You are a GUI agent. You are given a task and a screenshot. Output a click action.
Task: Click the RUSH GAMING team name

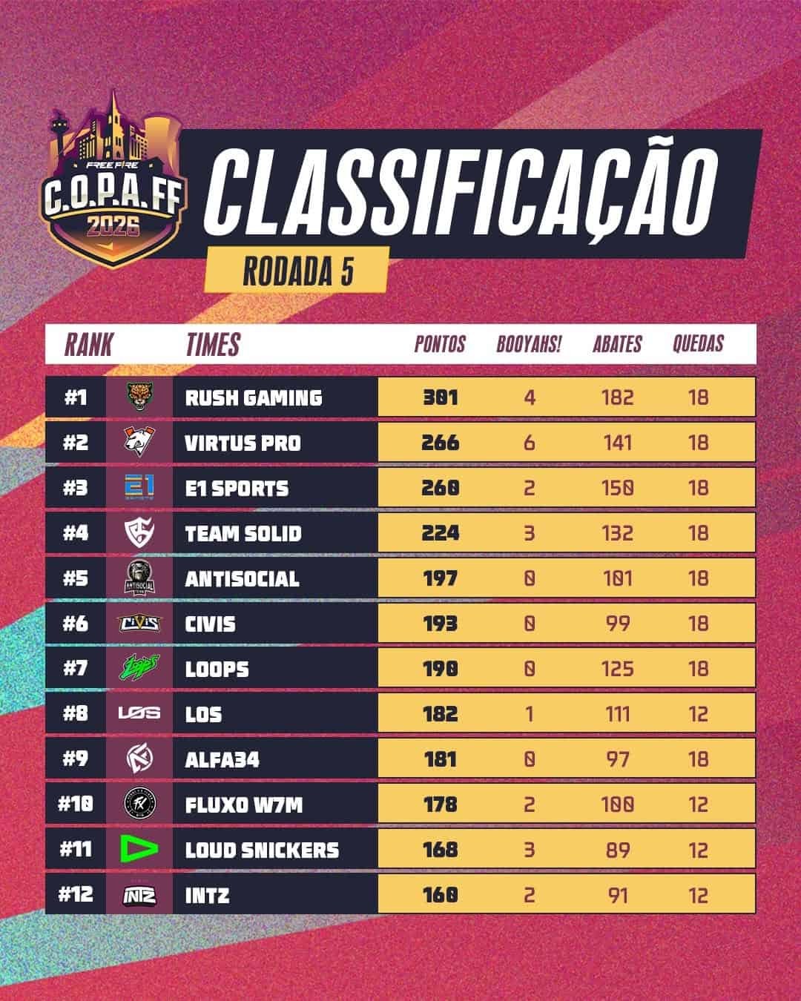[254, 397]
